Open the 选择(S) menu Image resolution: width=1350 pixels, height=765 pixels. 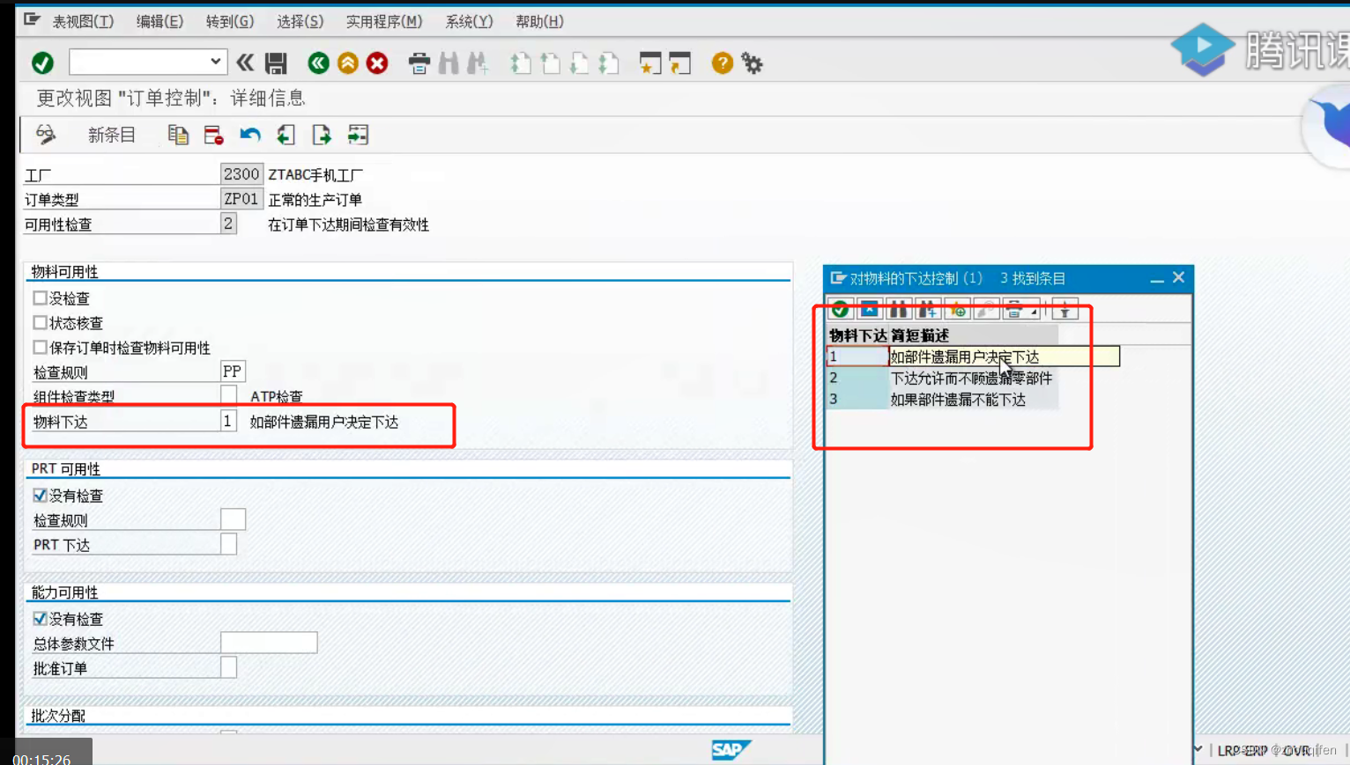pos(300,21)
